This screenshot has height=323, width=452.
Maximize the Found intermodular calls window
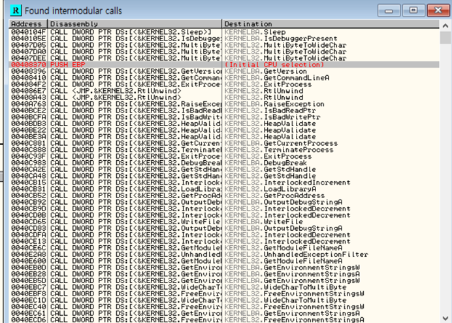tap(413, 10)
